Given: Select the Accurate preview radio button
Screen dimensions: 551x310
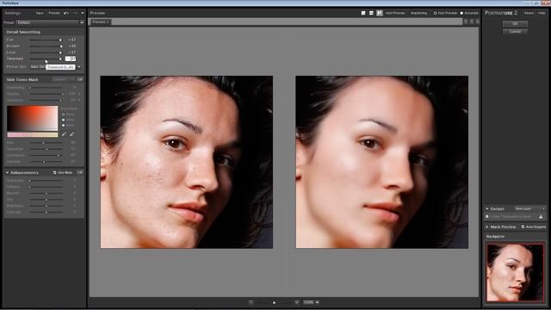Looking at the screenshot, I should [461, 13].
